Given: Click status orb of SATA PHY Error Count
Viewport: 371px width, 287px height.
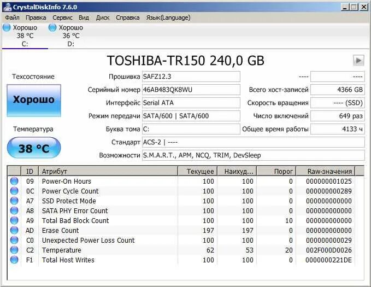Looking at the screenshot, I should click(14, 210).
